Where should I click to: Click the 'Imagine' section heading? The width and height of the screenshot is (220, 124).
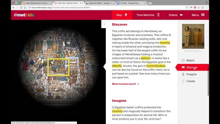tap(119, 101)
